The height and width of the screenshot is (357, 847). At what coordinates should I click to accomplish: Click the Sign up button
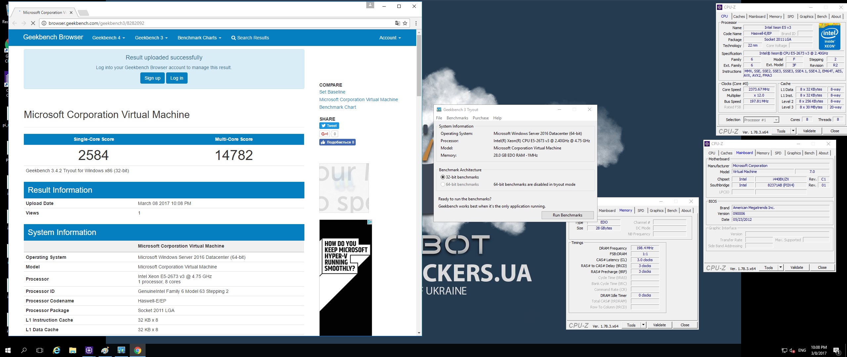[152, 78]
